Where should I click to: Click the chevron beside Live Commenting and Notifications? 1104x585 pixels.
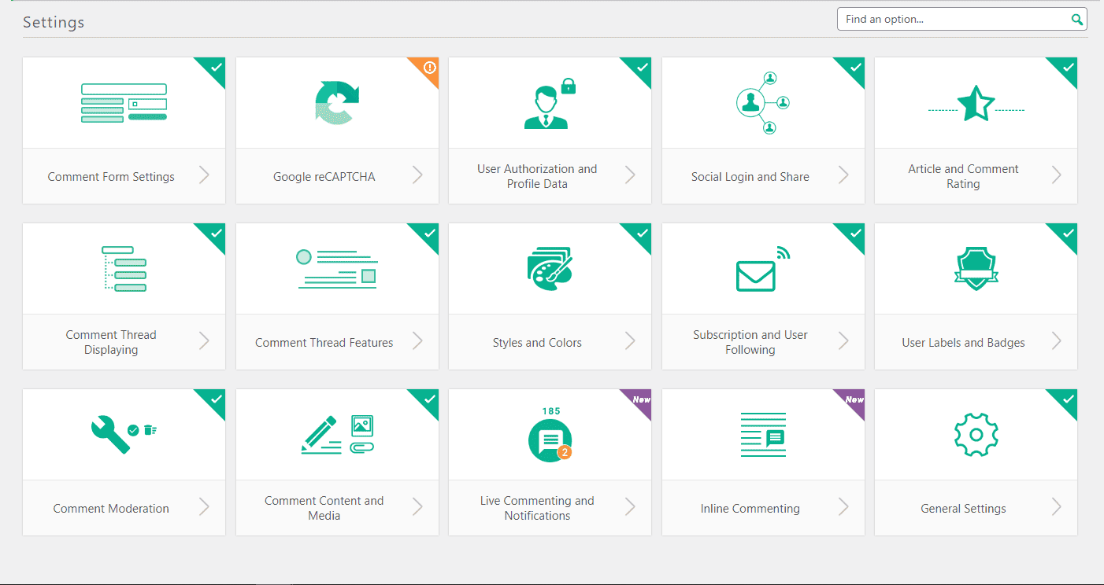(630, 506)
